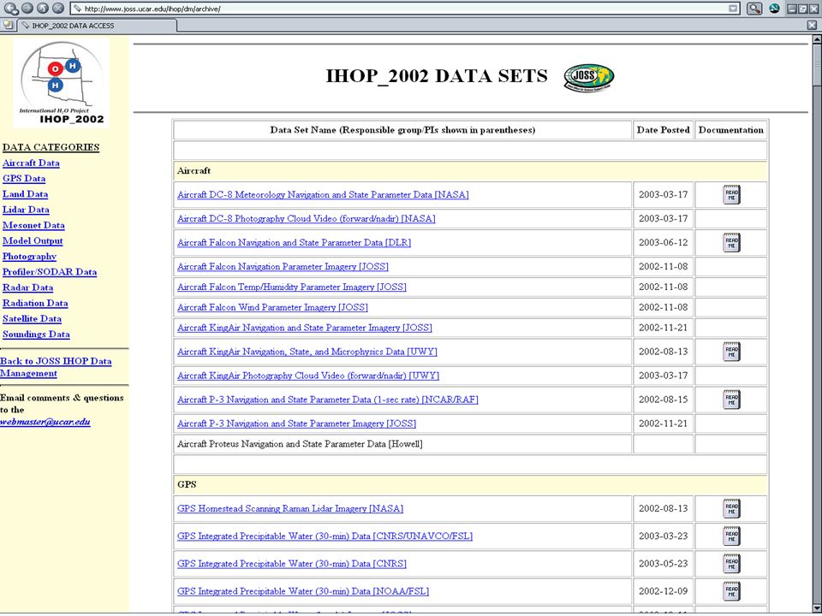Open README for Aircraft Falcon Navigation State data

click(x=731, y=242)
